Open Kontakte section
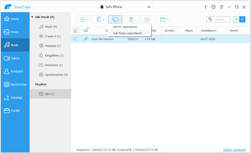 point(15,71)
